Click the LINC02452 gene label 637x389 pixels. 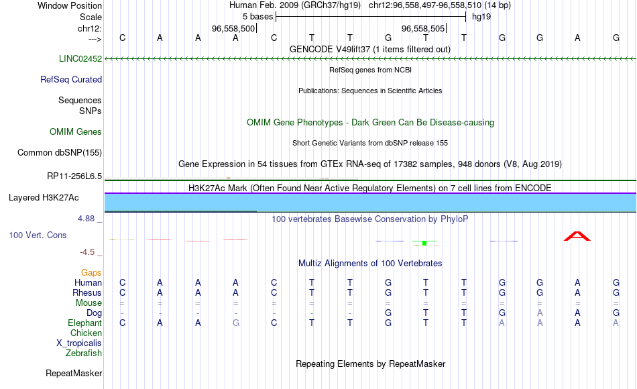[x=80, y=58]
